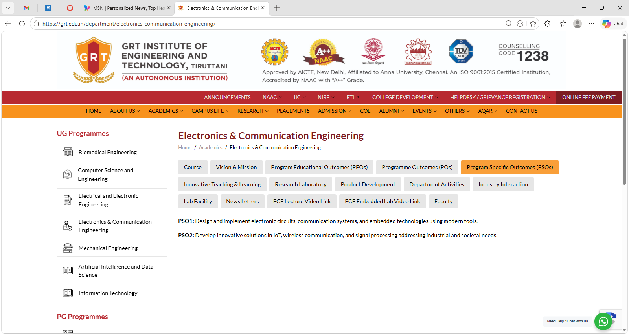Open the PLACEMENTS menu item
The width and height of the screenshot is (629, 335).
[x=293, y=111]
